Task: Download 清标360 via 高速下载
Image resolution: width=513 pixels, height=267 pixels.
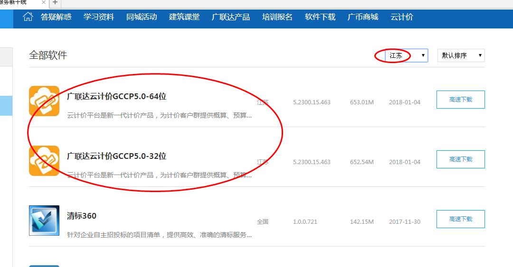Action: tap(461, 219)
